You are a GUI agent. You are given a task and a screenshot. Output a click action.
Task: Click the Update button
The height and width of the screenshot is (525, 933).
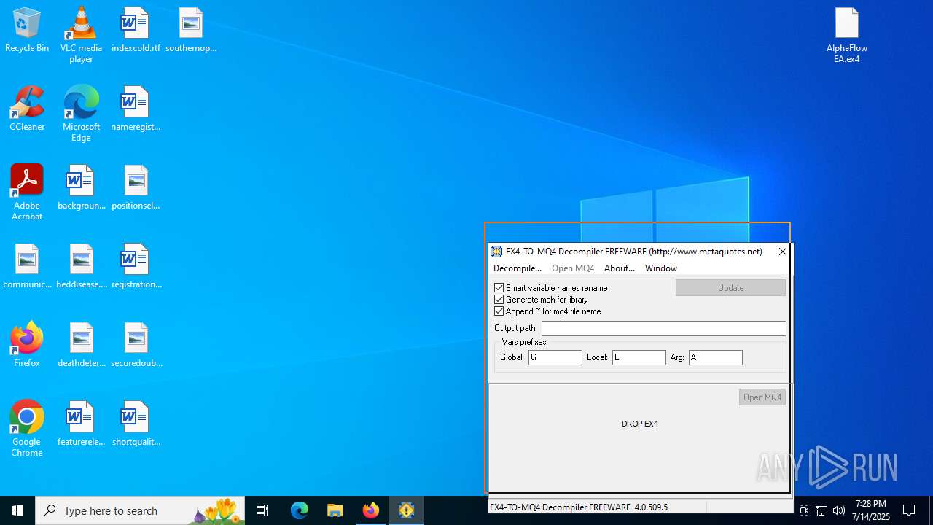pyautogui.click(x=730, y=288)
